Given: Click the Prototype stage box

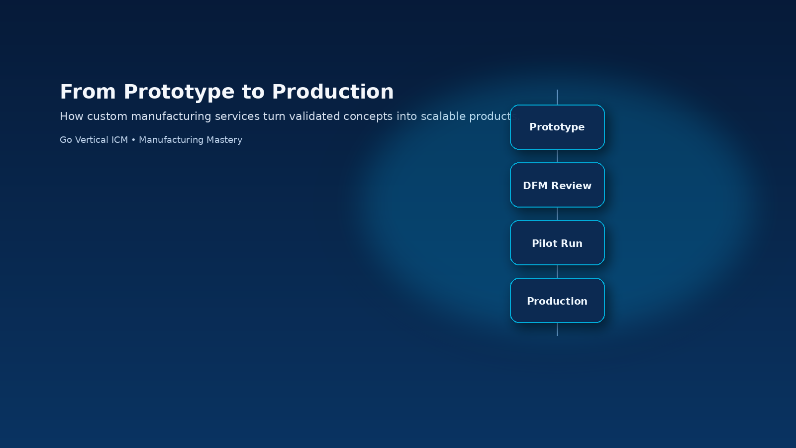Looking at the screenshot, I should pyautogui.click(x=557, y=127).
